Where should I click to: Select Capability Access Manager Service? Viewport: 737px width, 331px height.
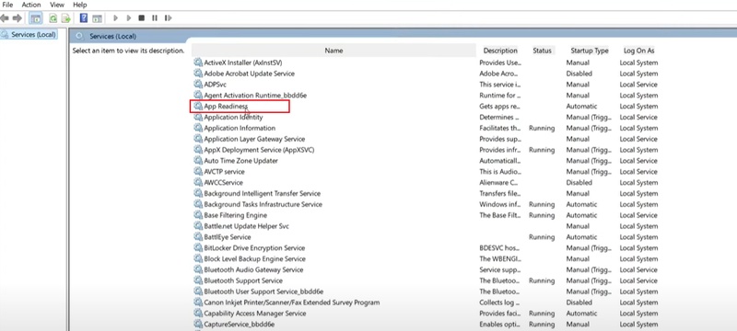[255, 314]
